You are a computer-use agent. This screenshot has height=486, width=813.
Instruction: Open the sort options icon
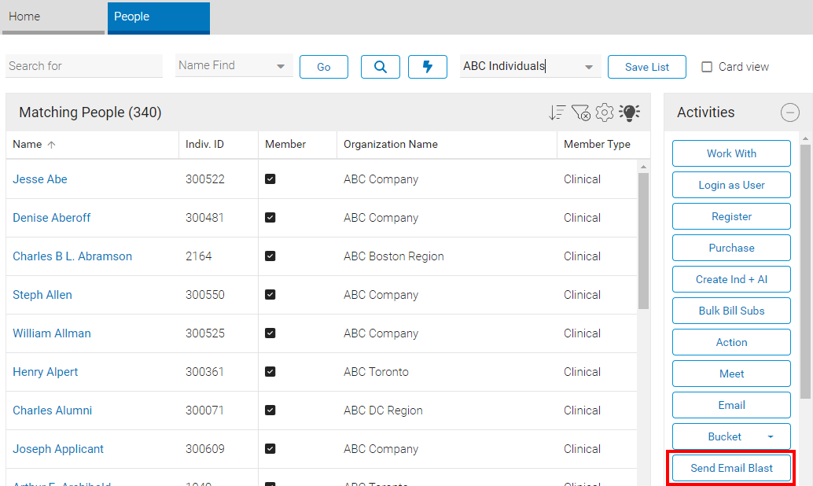tap(557, 112)
